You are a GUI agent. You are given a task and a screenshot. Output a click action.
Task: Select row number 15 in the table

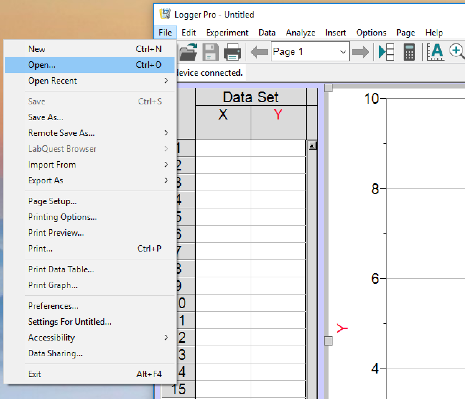coord(178,389)
